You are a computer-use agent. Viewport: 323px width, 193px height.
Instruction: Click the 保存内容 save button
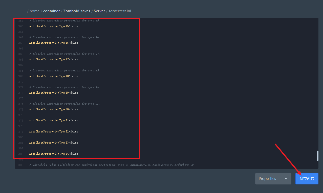(307, 179)
